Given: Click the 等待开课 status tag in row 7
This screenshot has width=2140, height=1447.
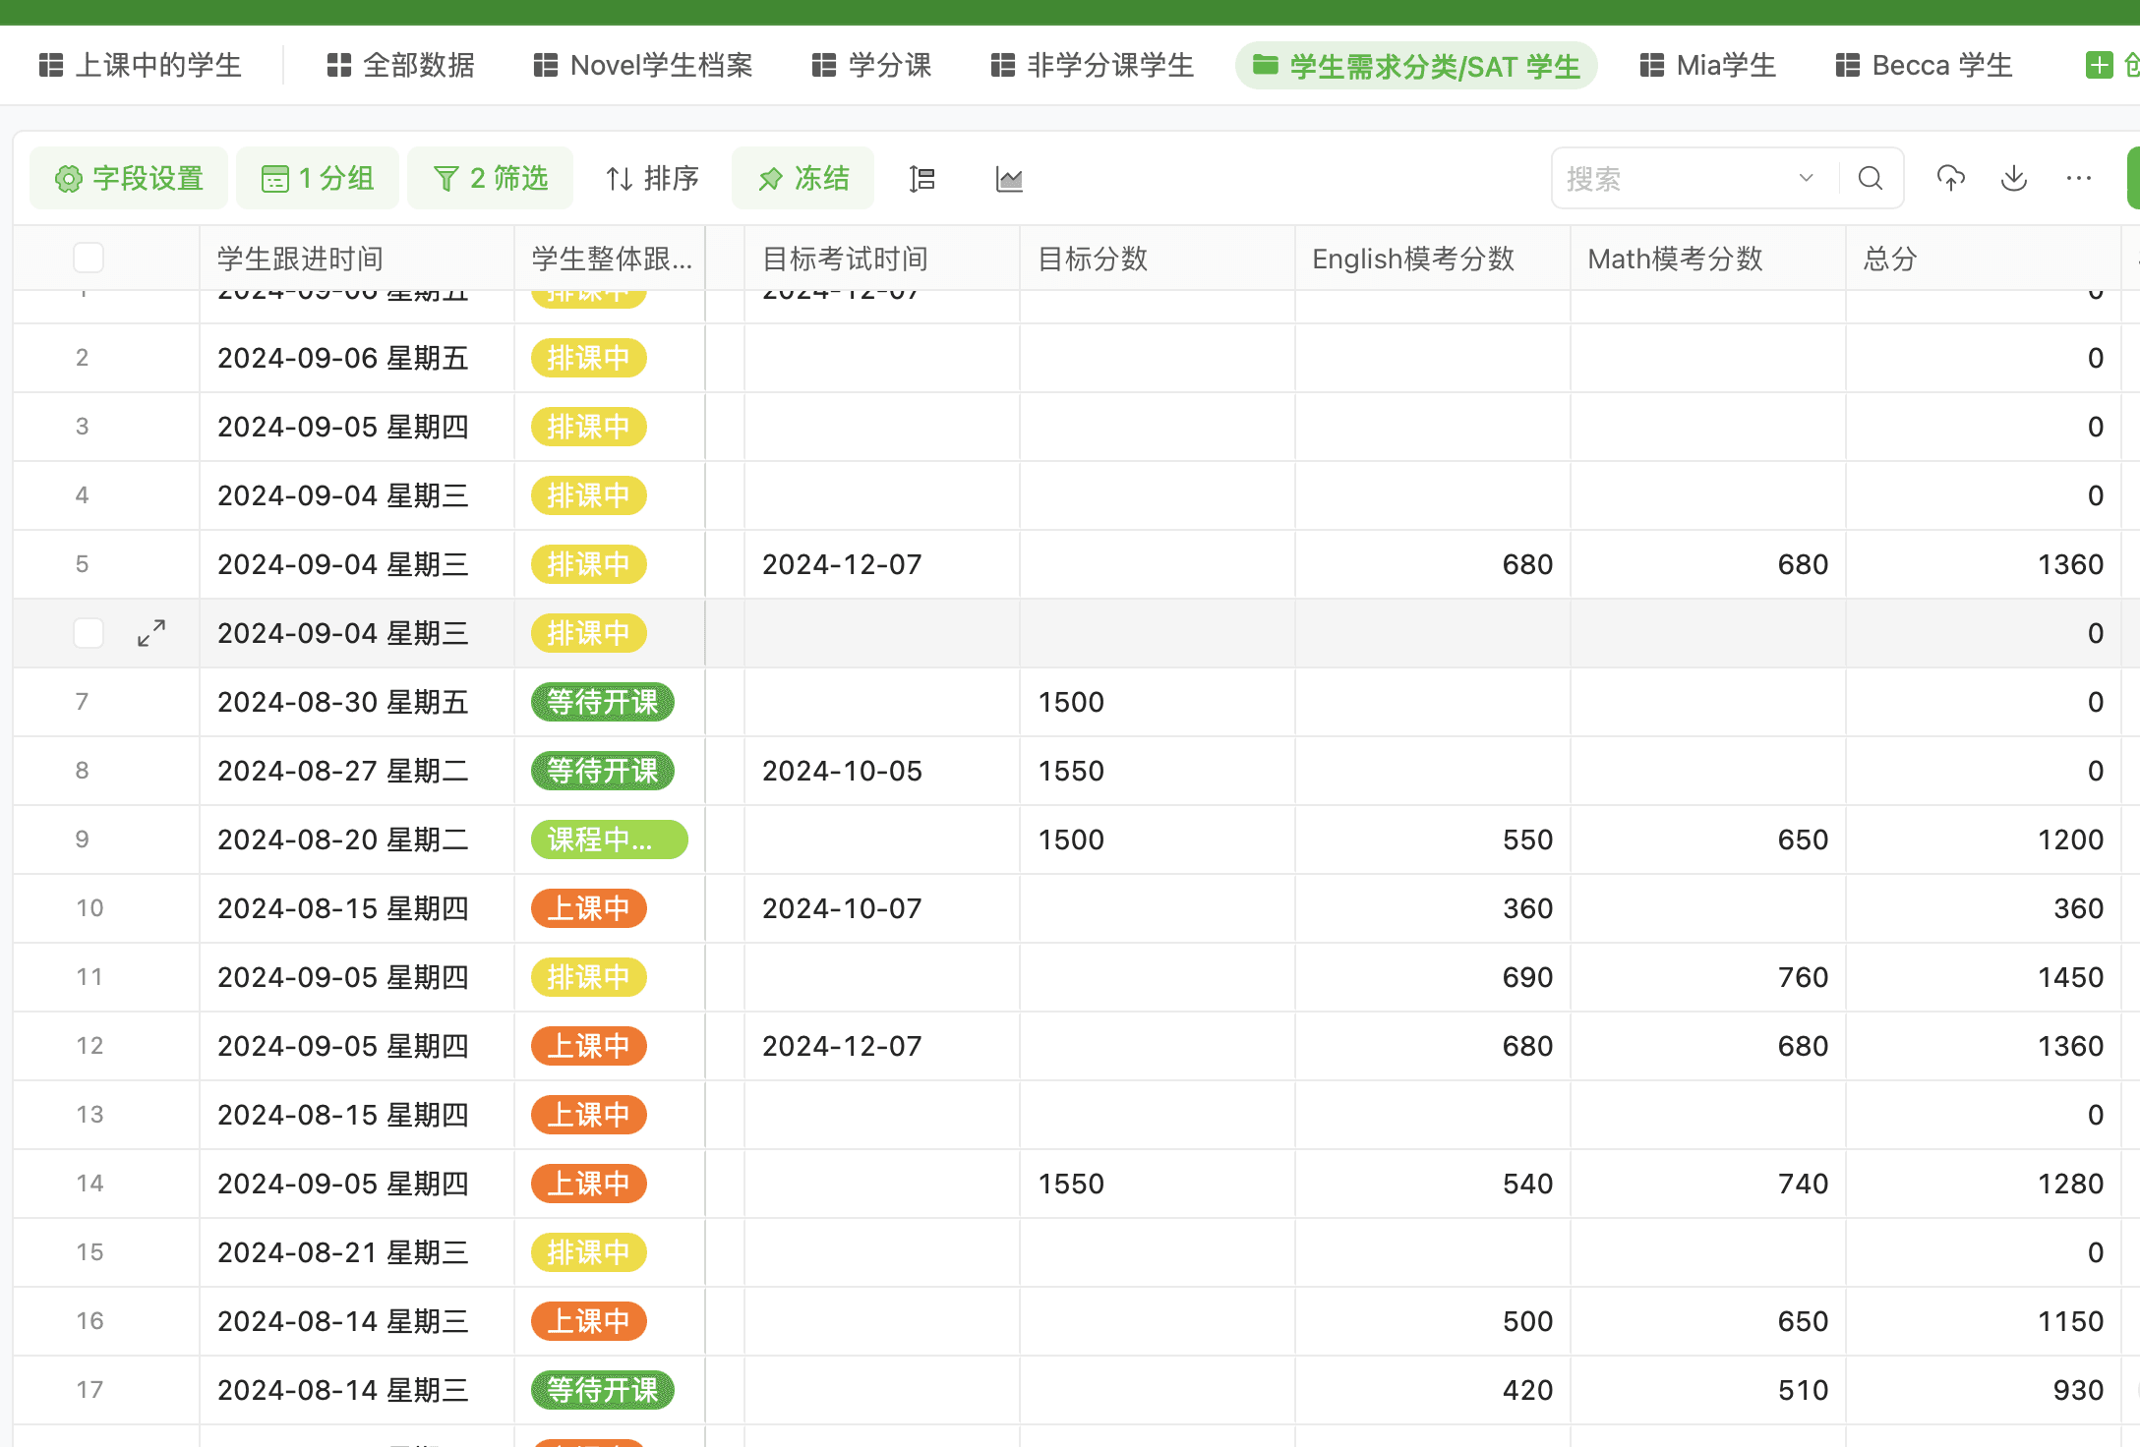Looking at the screenshot, I should (x=602, y=702).
